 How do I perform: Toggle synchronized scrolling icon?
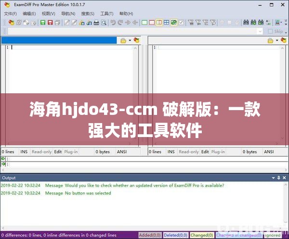coord(174,23)
